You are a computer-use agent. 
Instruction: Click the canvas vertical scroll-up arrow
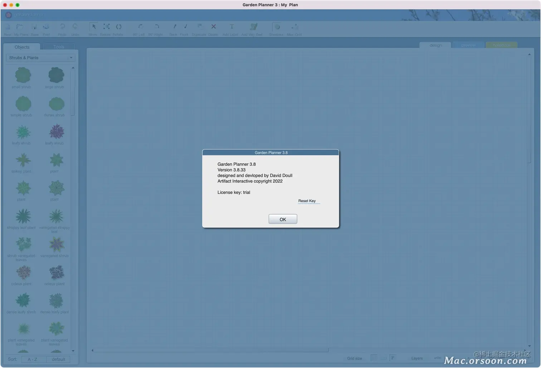[x=529, y=54]
